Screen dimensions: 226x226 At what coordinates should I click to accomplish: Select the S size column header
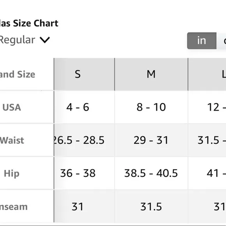click(x=84, y=74)
